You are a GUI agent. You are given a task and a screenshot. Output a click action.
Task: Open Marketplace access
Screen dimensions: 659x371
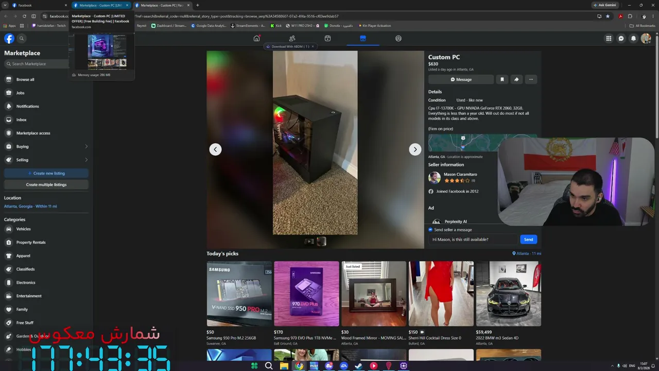46,133
